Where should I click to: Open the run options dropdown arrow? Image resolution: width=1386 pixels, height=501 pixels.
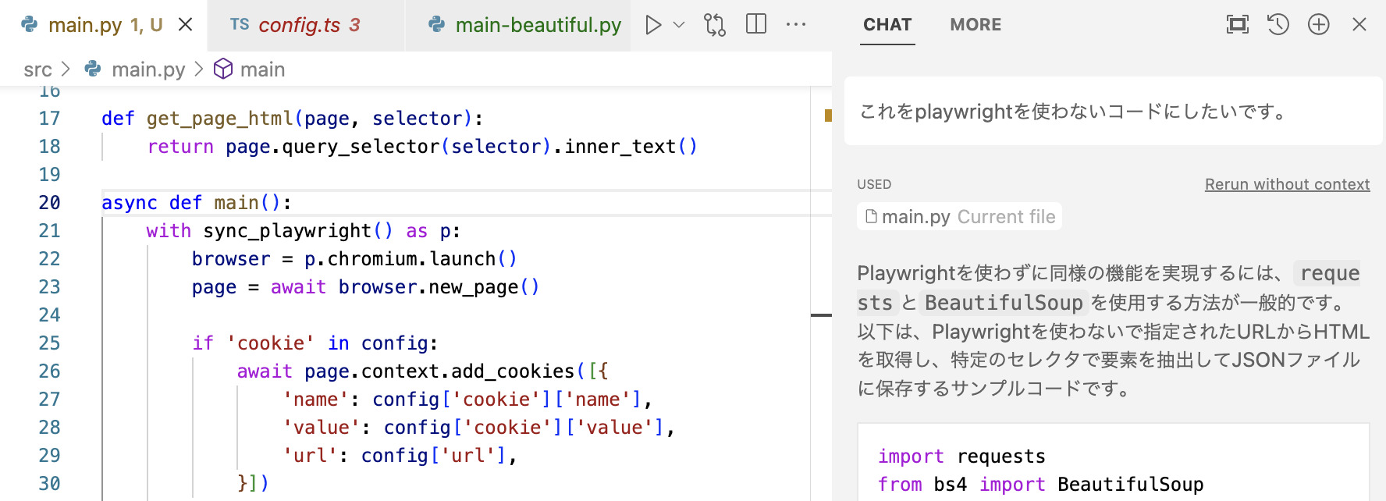point(679,25)
